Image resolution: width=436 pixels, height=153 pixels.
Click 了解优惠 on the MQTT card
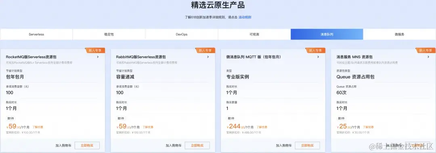[x=262, y=127]
